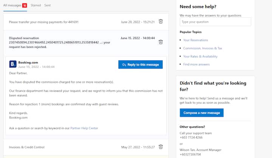Open the Partner Help Center link

[84, 128]
